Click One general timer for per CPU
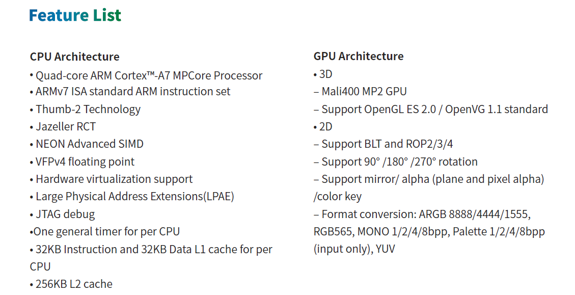 click(x=106, y=232)
